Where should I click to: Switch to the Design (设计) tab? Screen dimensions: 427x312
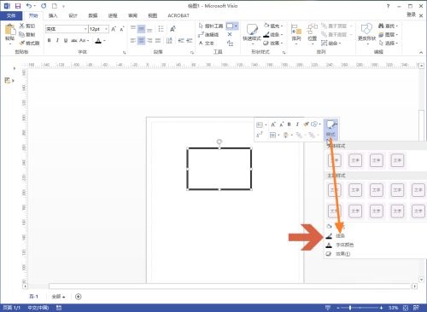point(73,15)
